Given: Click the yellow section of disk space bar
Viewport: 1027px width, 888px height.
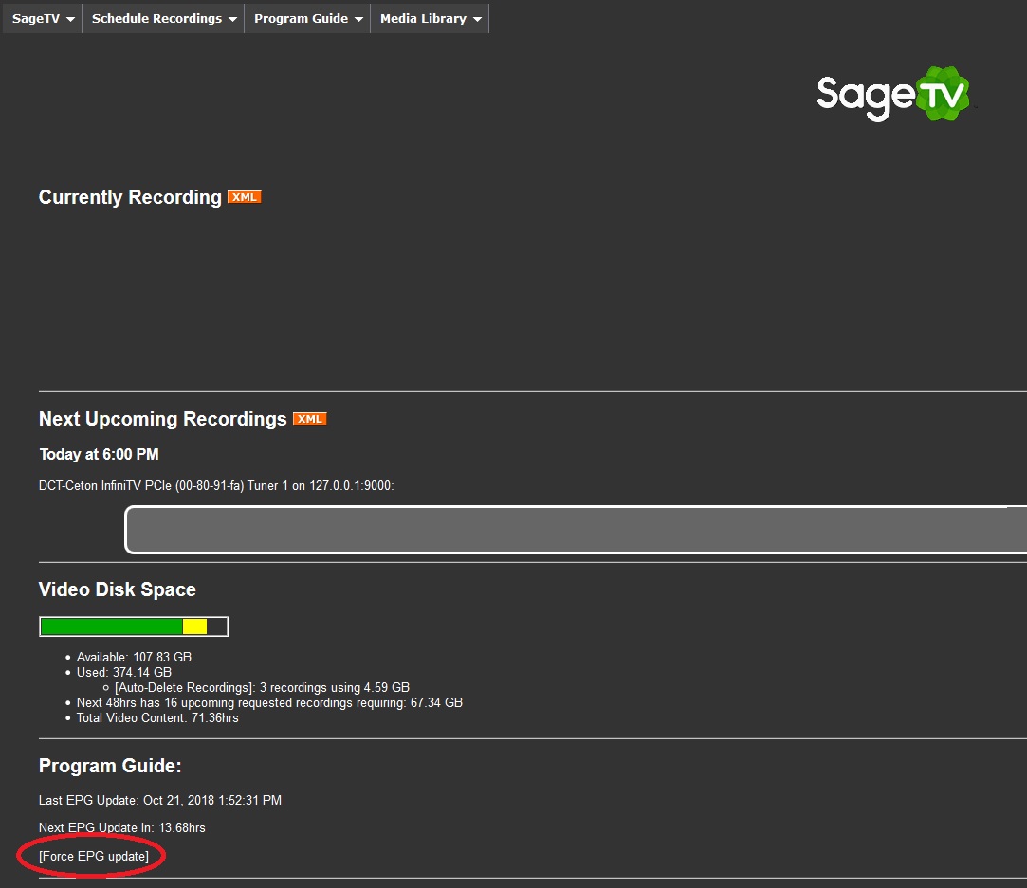Looking at the screenshot, I should point(194,626).
